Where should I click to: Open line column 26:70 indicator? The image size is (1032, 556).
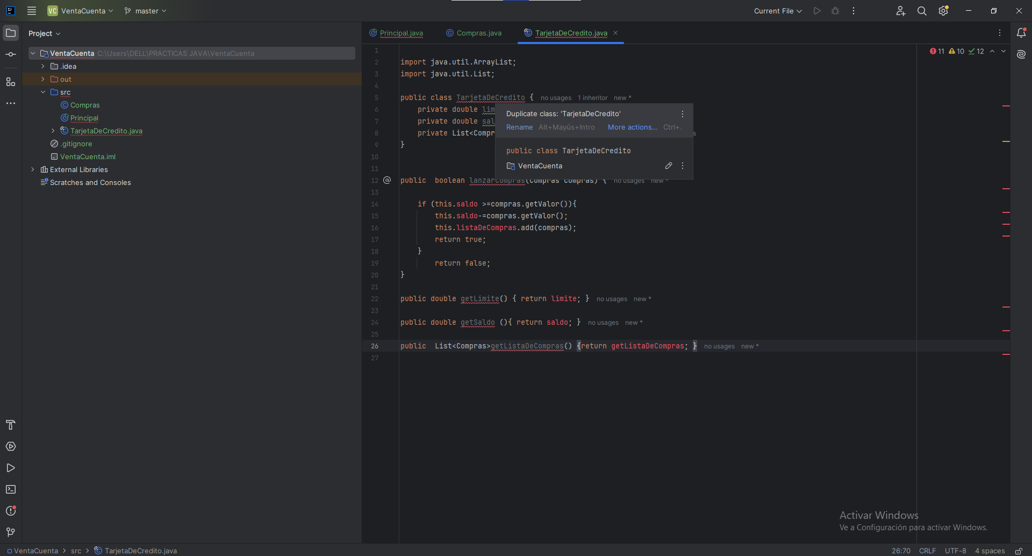point(901,551)
